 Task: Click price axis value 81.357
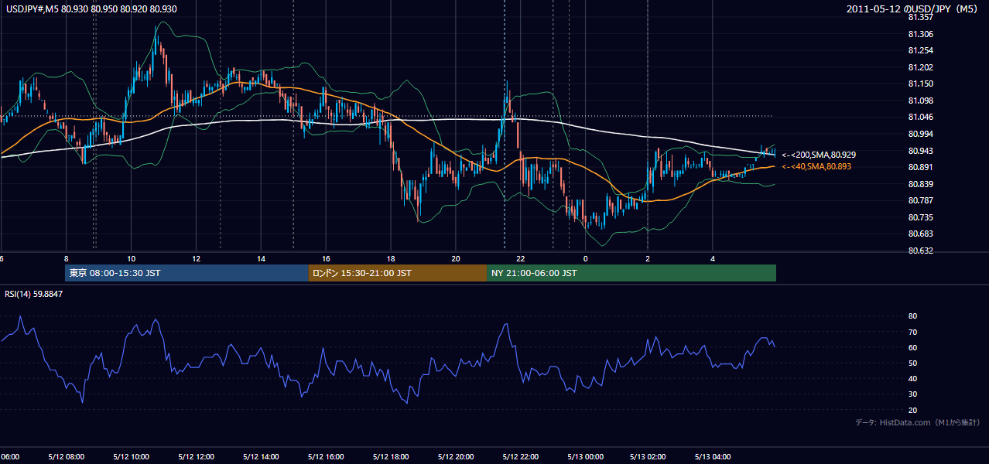pos(920,17)
